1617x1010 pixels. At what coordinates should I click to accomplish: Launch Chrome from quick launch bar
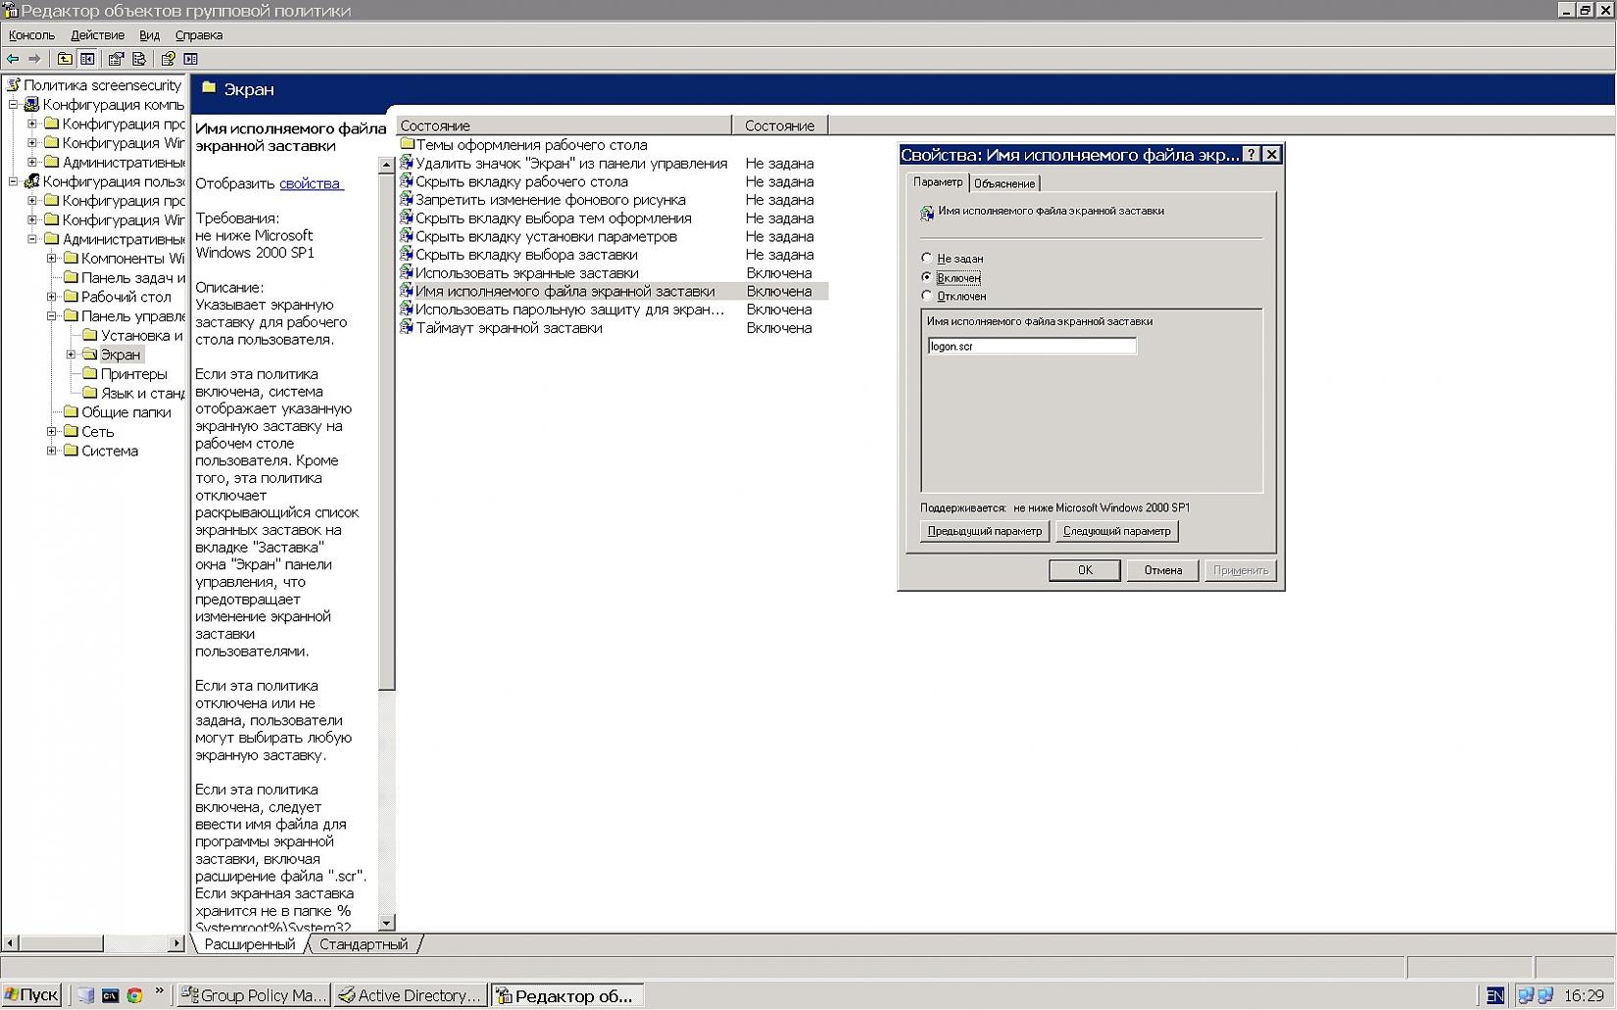(x=134, y=995)
